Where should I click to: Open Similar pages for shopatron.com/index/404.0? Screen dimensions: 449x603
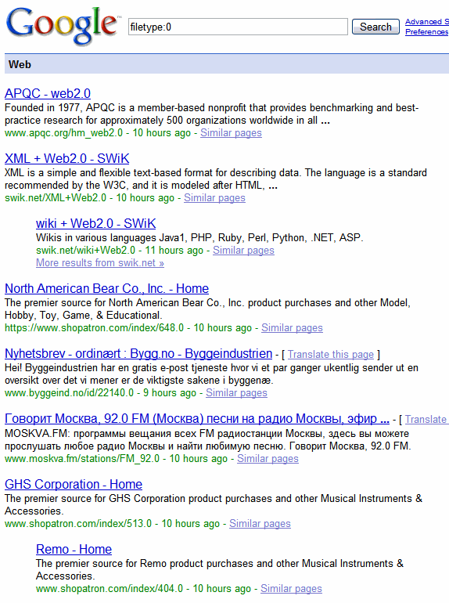[x=291, y=588]
